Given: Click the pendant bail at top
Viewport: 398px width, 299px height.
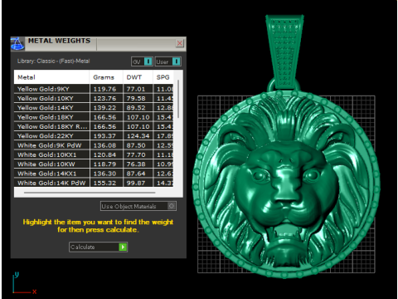Looking at the screenshot, I should pos(284,52).
